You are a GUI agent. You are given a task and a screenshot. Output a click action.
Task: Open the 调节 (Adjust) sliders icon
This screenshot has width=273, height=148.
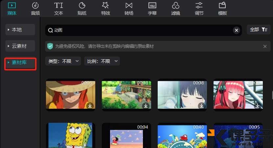(199, 6)
